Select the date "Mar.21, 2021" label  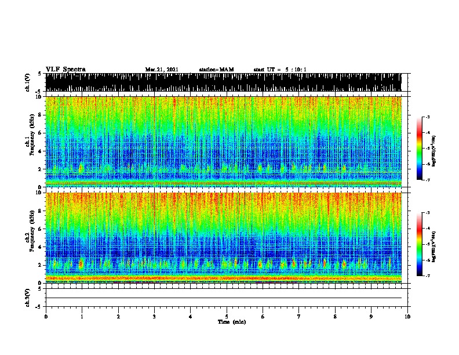pos(162,70)
